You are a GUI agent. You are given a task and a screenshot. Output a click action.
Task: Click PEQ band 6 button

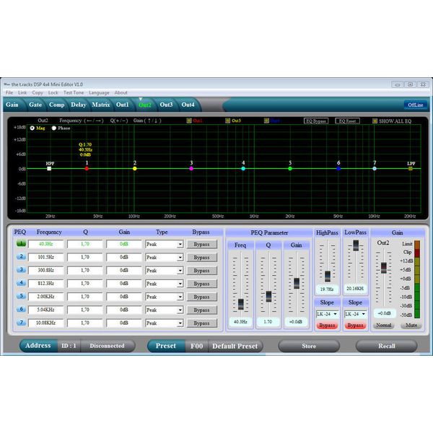pyautogui.click(x=21, y=309)
